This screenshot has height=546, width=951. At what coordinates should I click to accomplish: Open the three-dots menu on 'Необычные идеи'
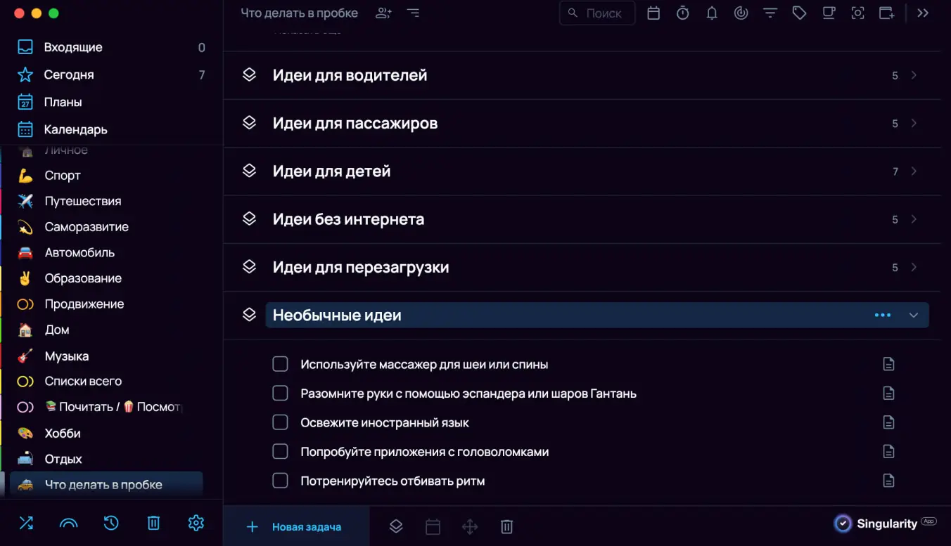click(x=882, y=315)
